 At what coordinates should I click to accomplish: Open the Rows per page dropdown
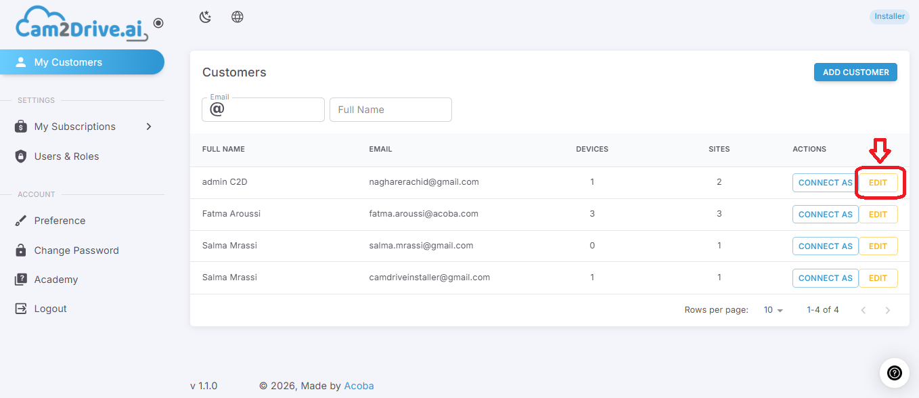click(774, 310)
